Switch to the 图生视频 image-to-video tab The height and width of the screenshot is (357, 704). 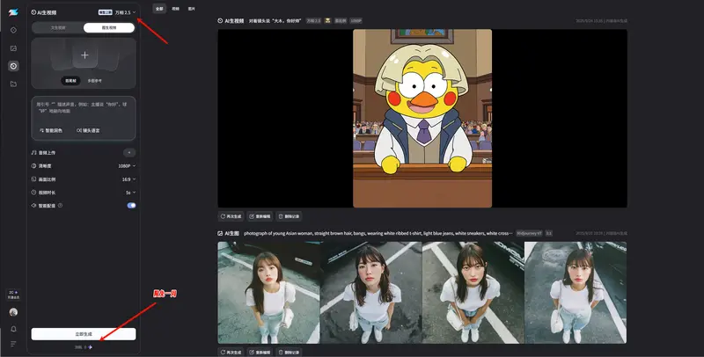pos(108,28)
